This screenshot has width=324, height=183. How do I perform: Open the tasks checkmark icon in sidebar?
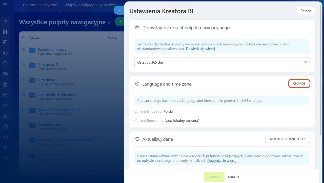point(5,42)
